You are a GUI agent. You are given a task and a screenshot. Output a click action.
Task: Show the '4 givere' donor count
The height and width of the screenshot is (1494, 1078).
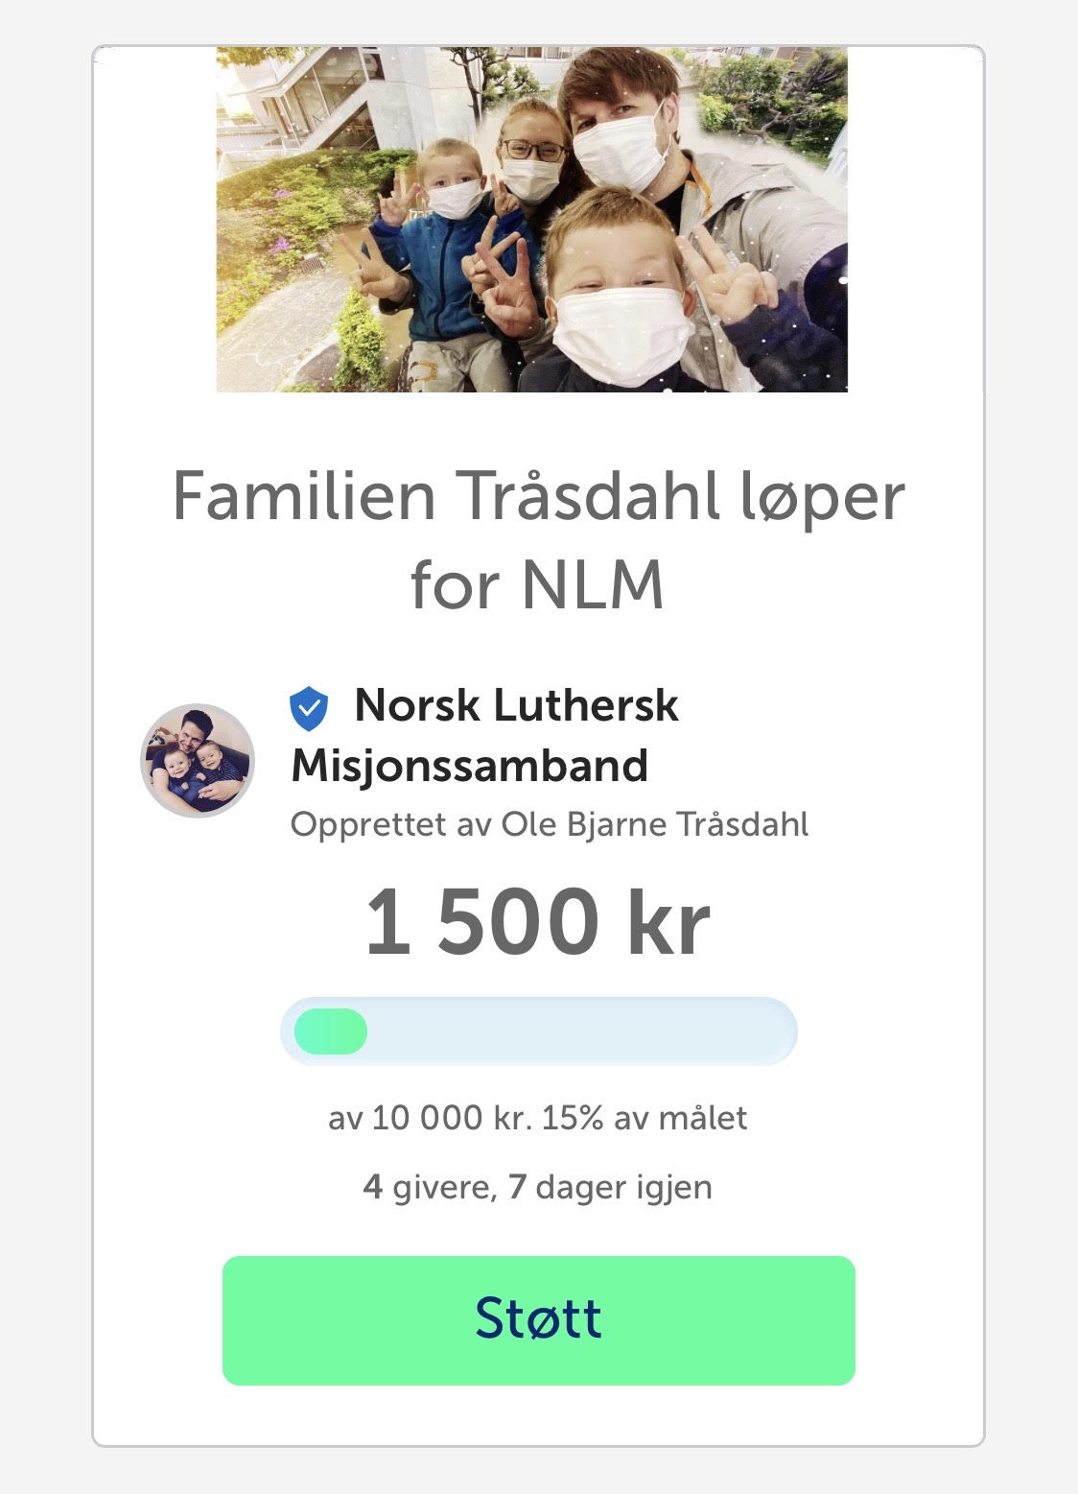[428, 1187]
